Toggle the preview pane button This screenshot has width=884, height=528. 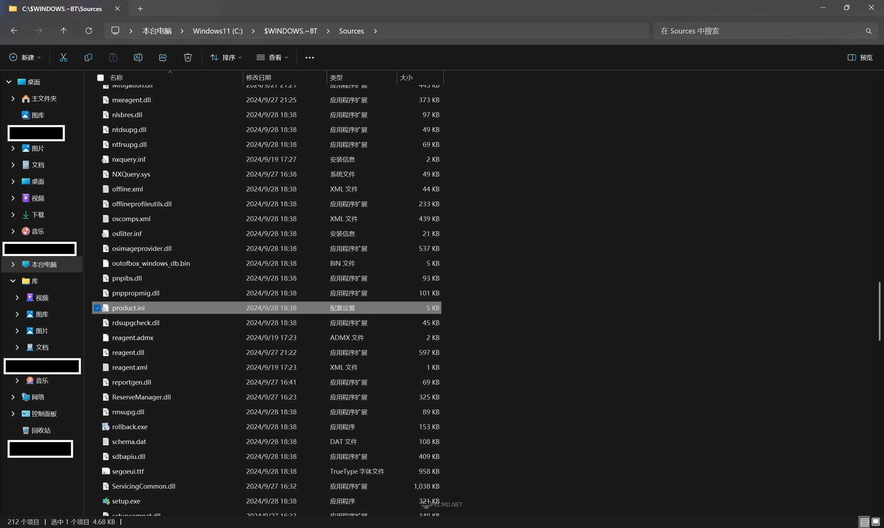coord(860,58)
